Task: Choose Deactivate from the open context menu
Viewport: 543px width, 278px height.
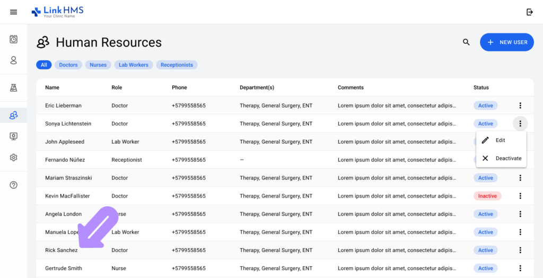Action: tap(501, 158)
